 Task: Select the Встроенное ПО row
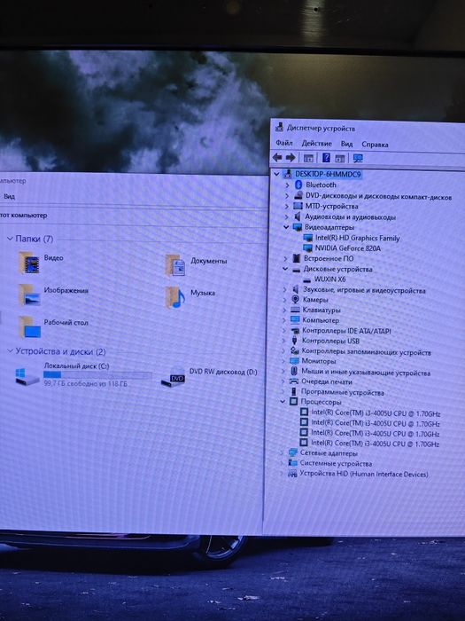(x=322, y=258)
